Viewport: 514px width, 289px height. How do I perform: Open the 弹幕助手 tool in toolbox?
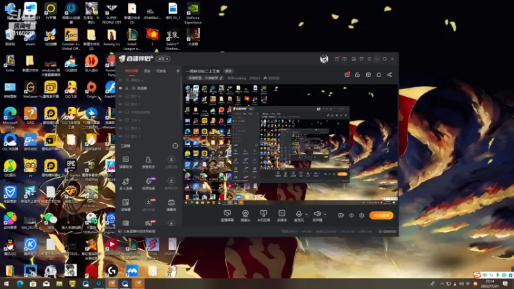(125, 162)
